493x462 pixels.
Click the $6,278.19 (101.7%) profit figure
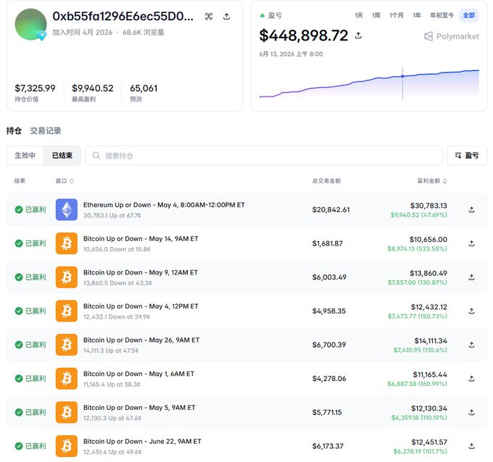coord(420,451)
